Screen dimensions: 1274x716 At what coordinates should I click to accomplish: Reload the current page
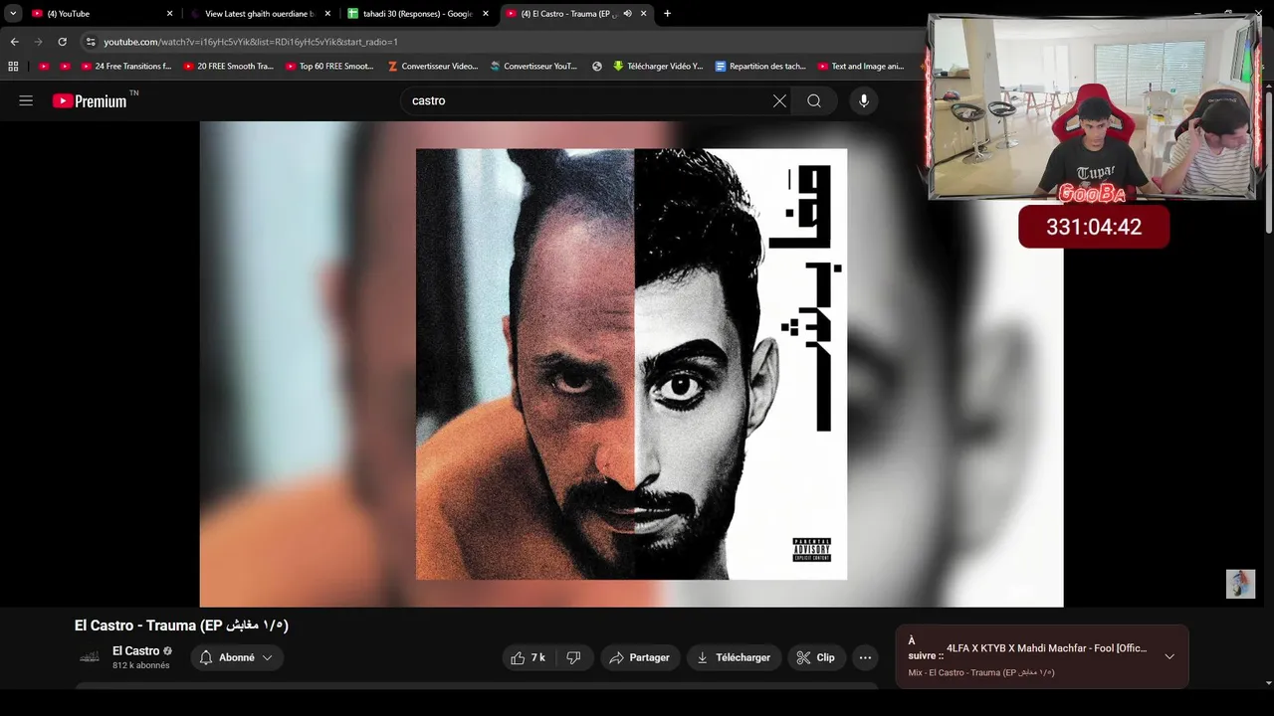[x=62, y=42]
